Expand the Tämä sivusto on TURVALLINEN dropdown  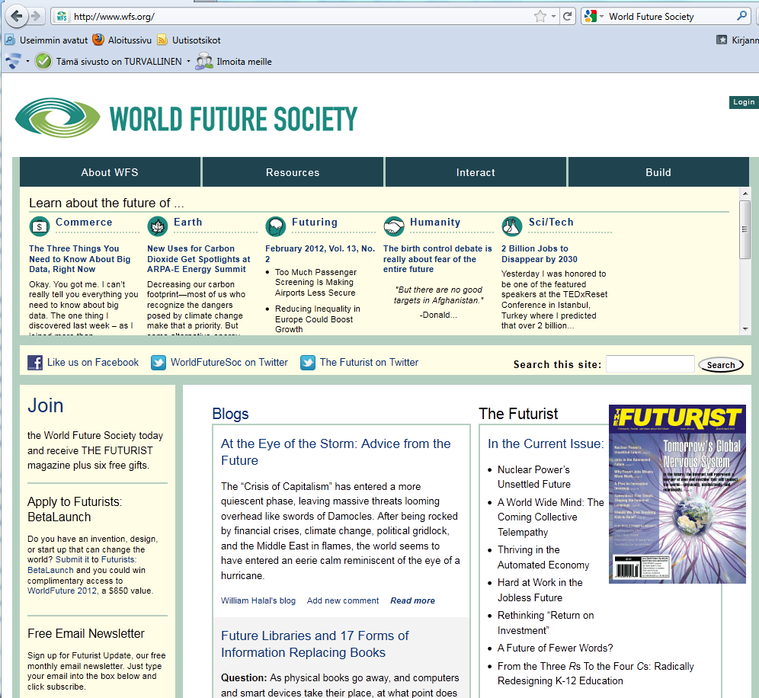coord(188,62)
